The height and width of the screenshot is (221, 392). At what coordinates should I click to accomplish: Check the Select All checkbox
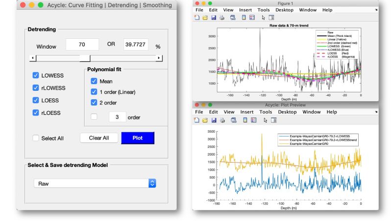click(36, 138)
